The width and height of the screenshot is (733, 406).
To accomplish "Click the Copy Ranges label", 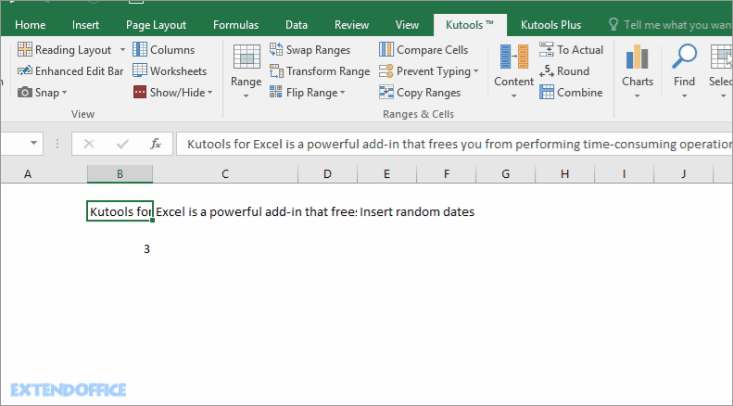I will tap(429, 93).
